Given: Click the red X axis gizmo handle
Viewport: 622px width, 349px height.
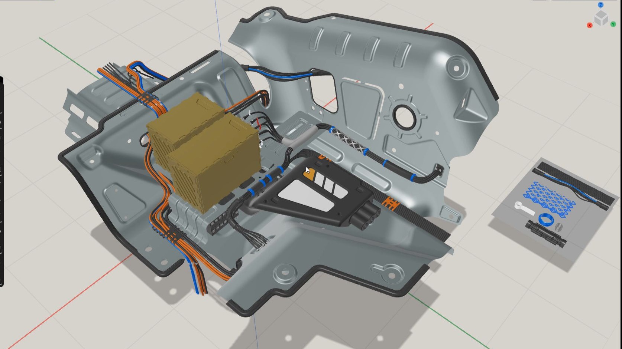Looking at the screenshot, I should pyautogui.click(x=589, y=25).
